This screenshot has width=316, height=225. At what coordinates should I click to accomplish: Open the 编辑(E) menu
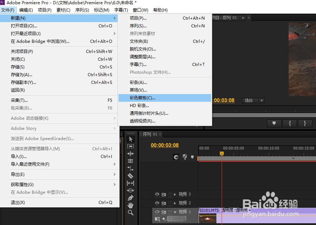26,10
